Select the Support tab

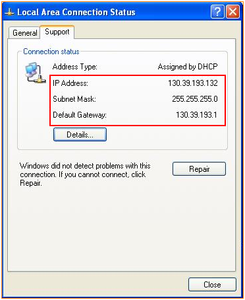point(57,32)
